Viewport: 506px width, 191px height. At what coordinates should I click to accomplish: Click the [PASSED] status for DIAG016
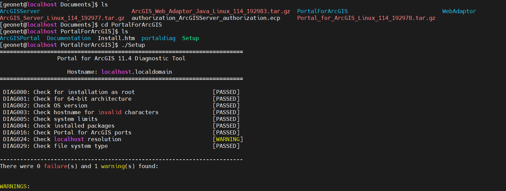point(226,133)
